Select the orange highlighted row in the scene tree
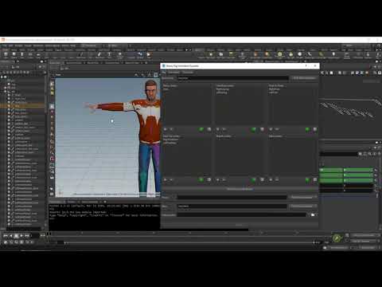Viewport: 382px width, 287px height. [22, 106]
